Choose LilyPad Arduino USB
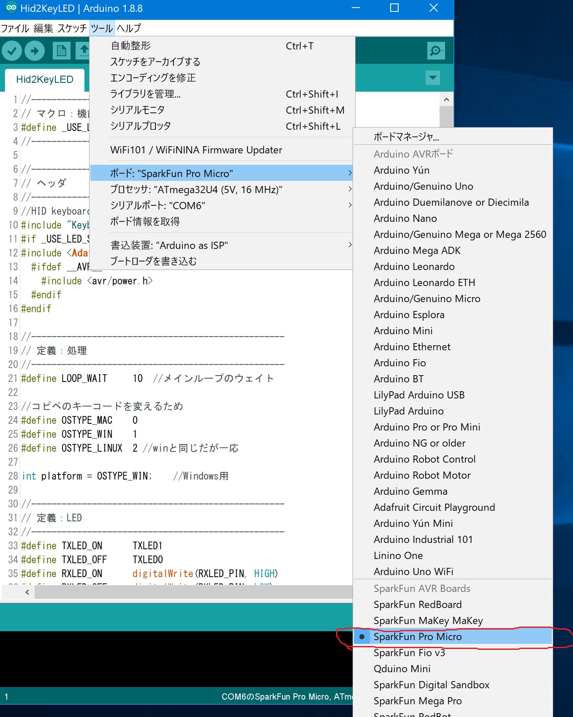Image resolution: width=573 pixels, height=717 pixels. (x=453, y=395)
